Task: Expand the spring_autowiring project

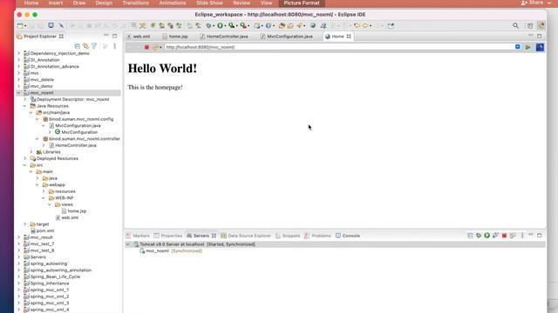Action: (19, 263)
